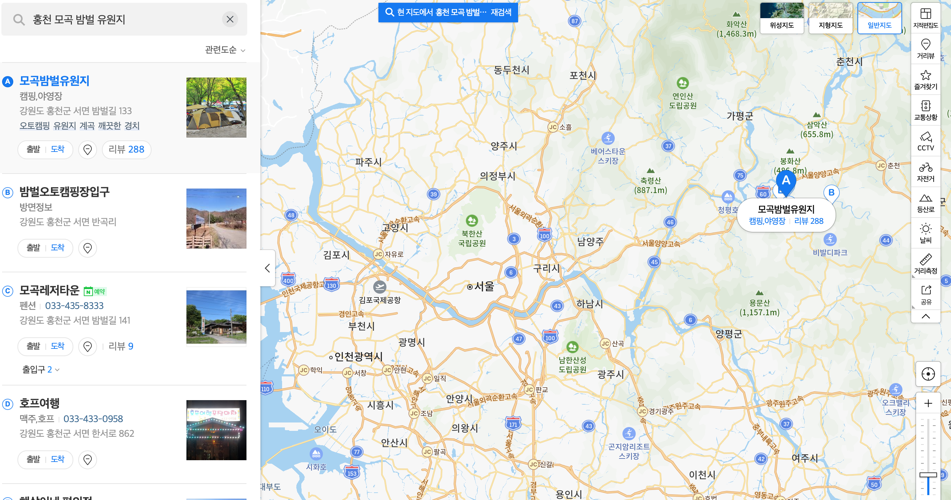This screenshot has height=500, width=951.
Task: Click the 오크밸리 스키장 ski resort icon
Action: tap(895, 389)
